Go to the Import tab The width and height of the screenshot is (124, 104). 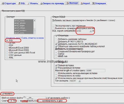pyautogui.click(x=85, y=3)
